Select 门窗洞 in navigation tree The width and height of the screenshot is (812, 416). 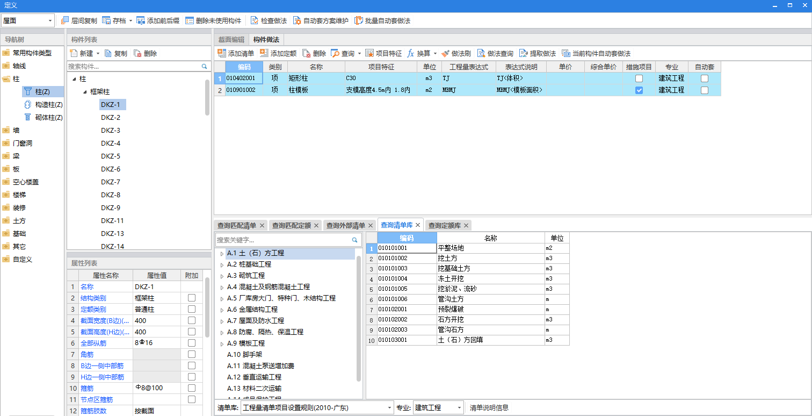[23, 144]
